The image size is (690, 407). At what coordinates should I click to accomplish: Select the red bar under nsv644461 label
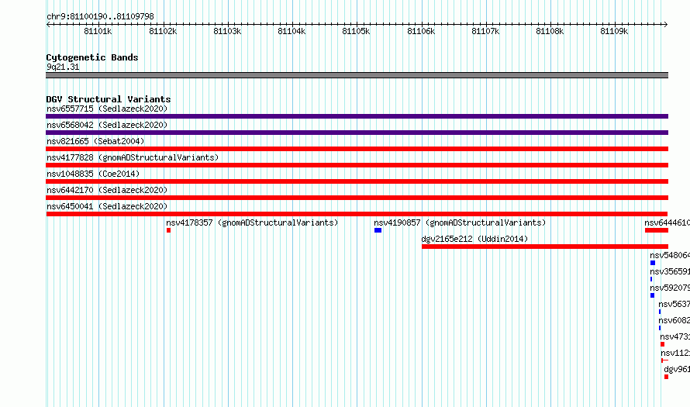657,230
